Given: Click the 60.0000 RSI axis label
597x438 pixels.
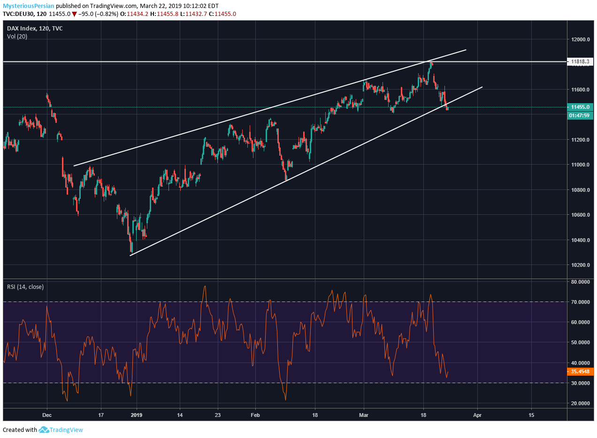Looking at the screenshot, I should point(580,322).
